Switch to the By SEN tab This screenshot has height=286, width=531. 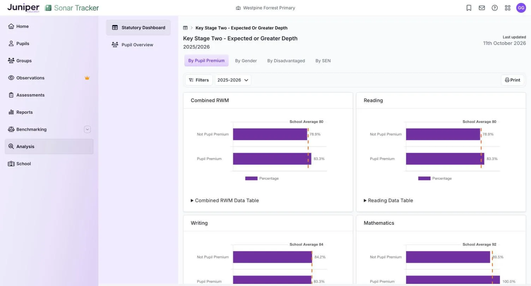pos(323,61)
